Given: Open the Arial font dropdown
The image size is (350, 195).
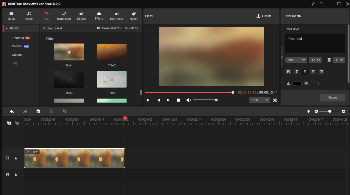Looking at the screenshot, I should (x=296, y=60).
